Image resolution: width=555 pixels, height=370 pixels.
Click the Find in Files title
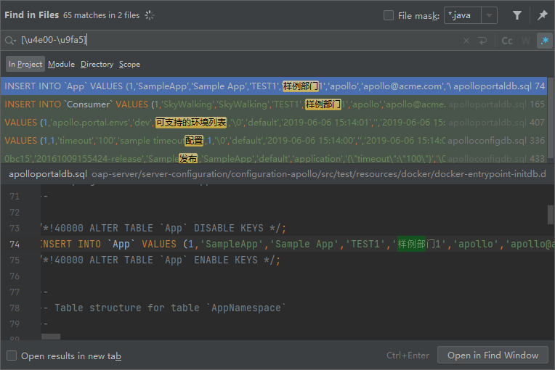(x=31, y=15)
